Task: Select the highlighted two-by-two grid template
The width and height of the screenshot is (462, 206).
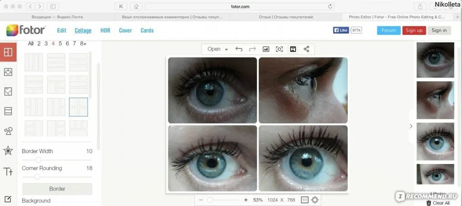Action: [x=79, y=107]
